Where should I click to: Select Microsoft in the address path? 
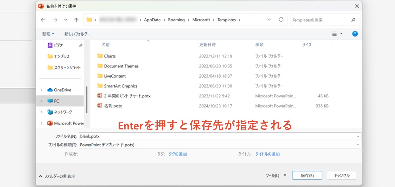(201, 20)
